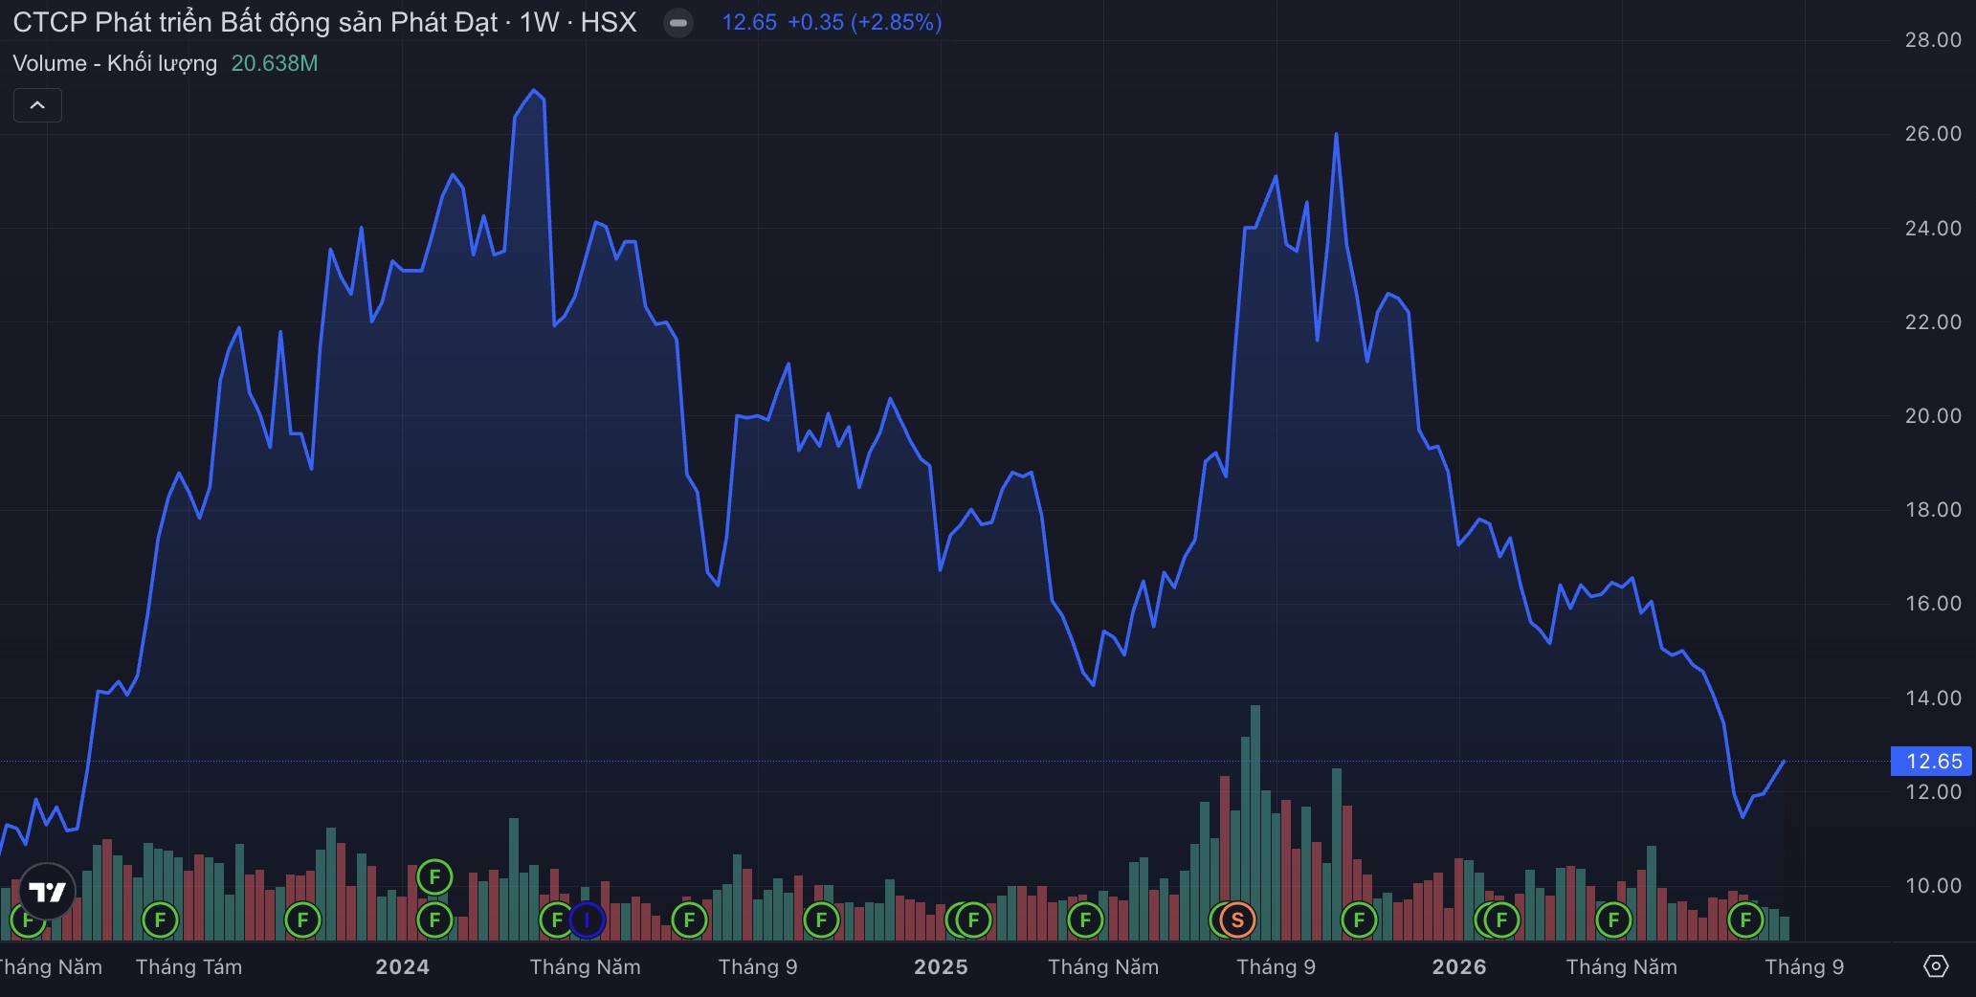Click the 20.00 price axis label
The height and width of the screenshot is (997, 1976).
1933,416
